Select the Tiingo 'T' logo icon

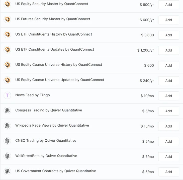pos(7,95)
